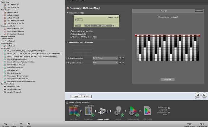
Task: Select Spot (M0,M1,M2 and OBC) mode
Action: [x=71, y=31]
